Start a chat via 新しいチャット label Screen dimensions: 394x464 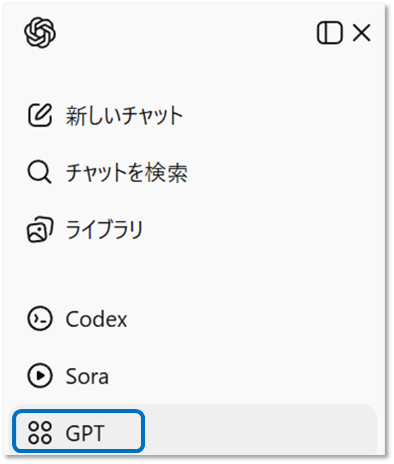coord(125,115)
